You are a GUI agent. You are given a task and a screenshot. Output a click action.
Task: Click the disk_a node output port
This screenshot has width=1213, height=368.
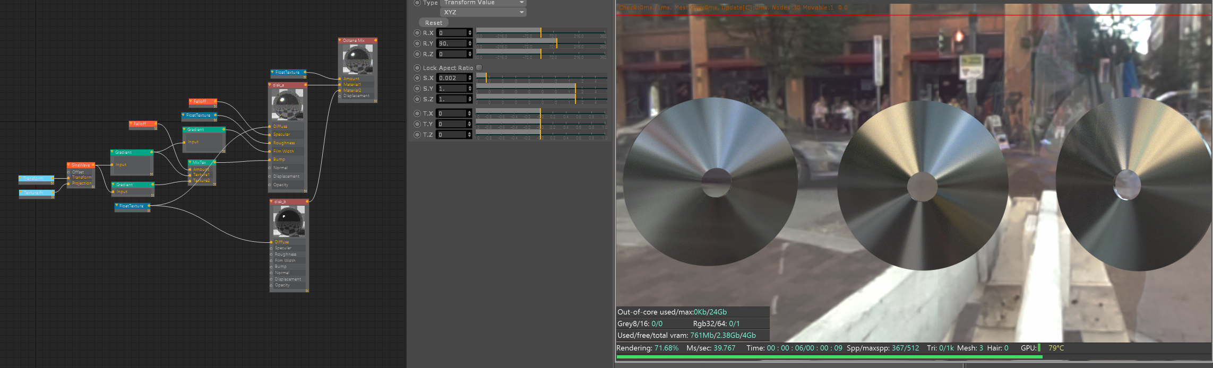pos(306,85)
